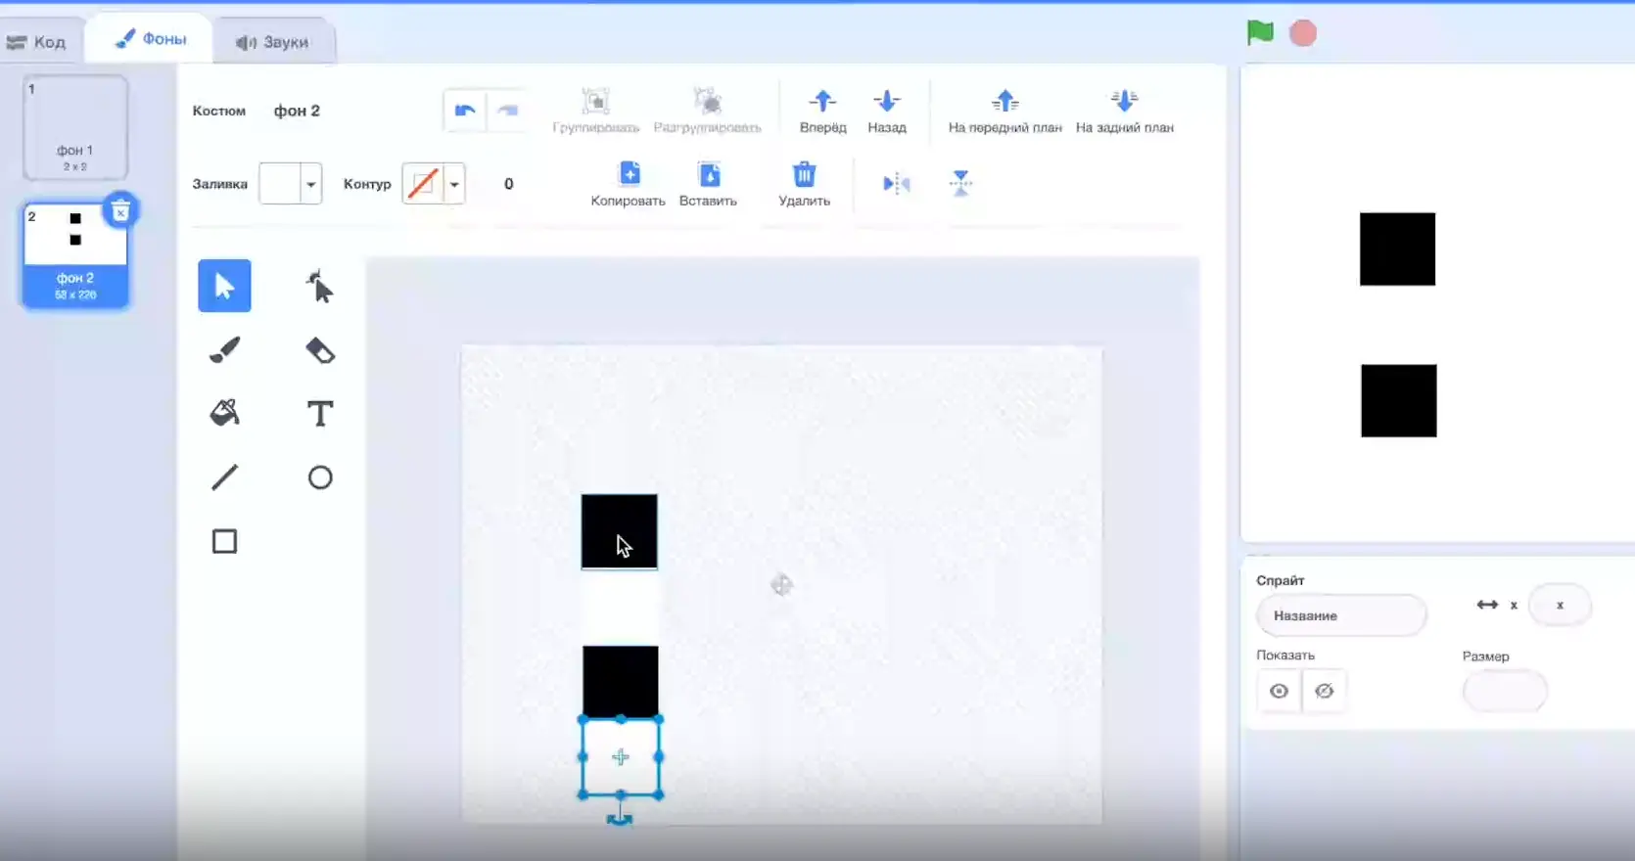Viewport: 1635px width, 861px height.
Task: Select the фон 2 backdrop thumbnail
Action: point(75,255)
